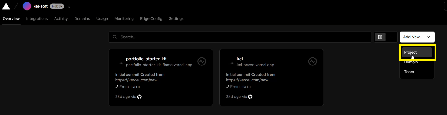
Task: Click the search magnifier icon
Action: [x=115, y=37]
